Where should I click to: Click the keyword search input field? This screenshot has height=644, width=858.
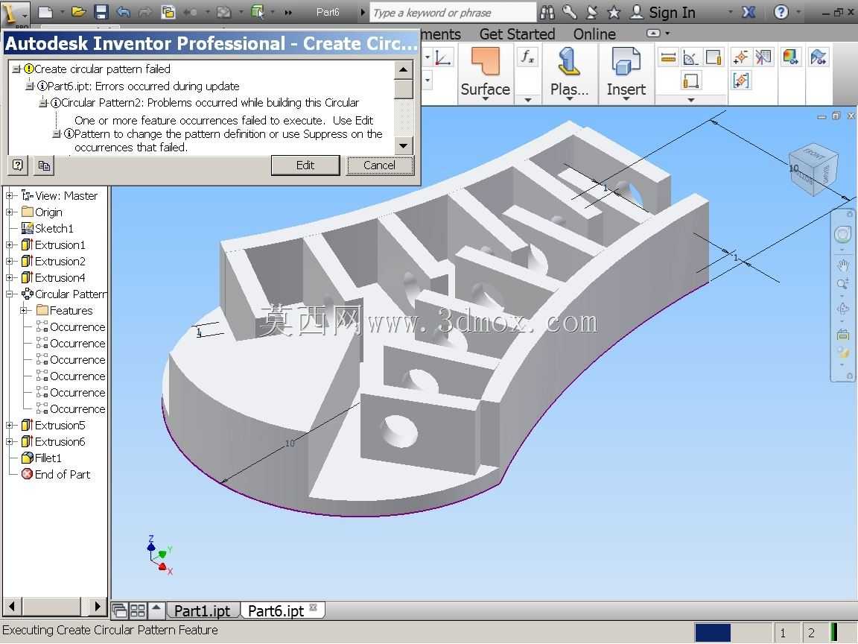(x=453, y=13)
